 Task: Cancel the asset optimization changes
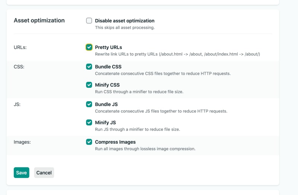tap(44, 173)
